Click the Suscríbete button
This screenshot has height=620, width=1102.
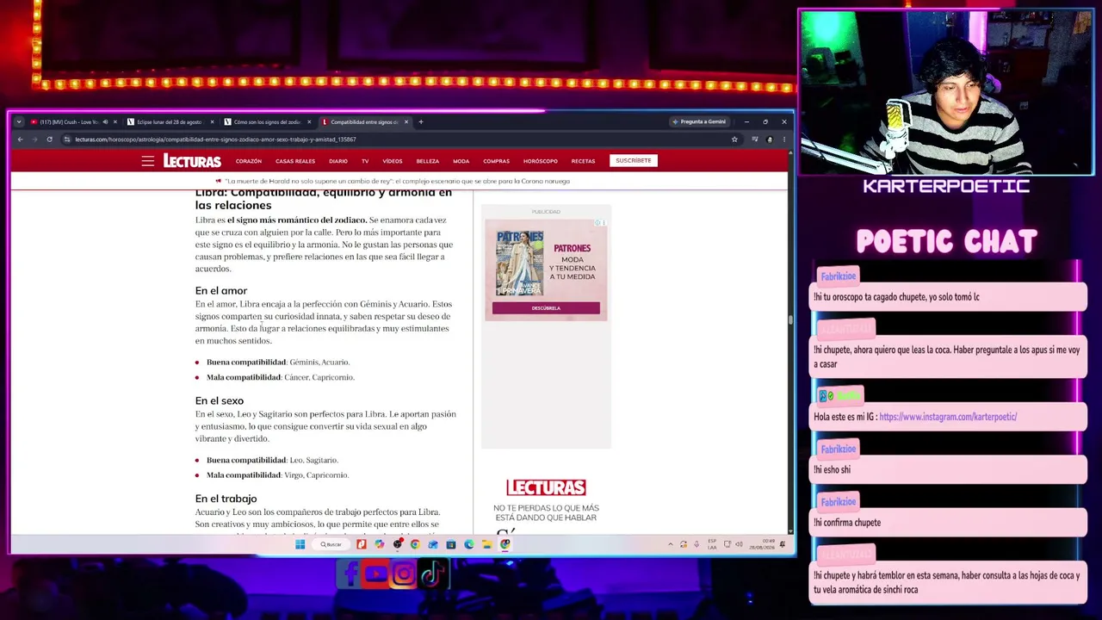634,160
